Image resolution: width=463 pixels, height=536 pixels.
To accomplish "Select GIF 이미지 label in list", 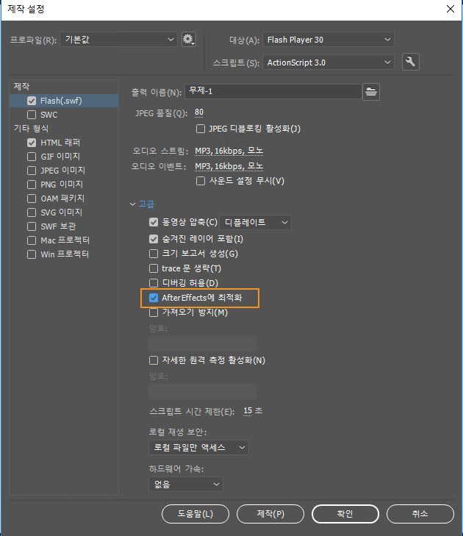I will point(60,157).
